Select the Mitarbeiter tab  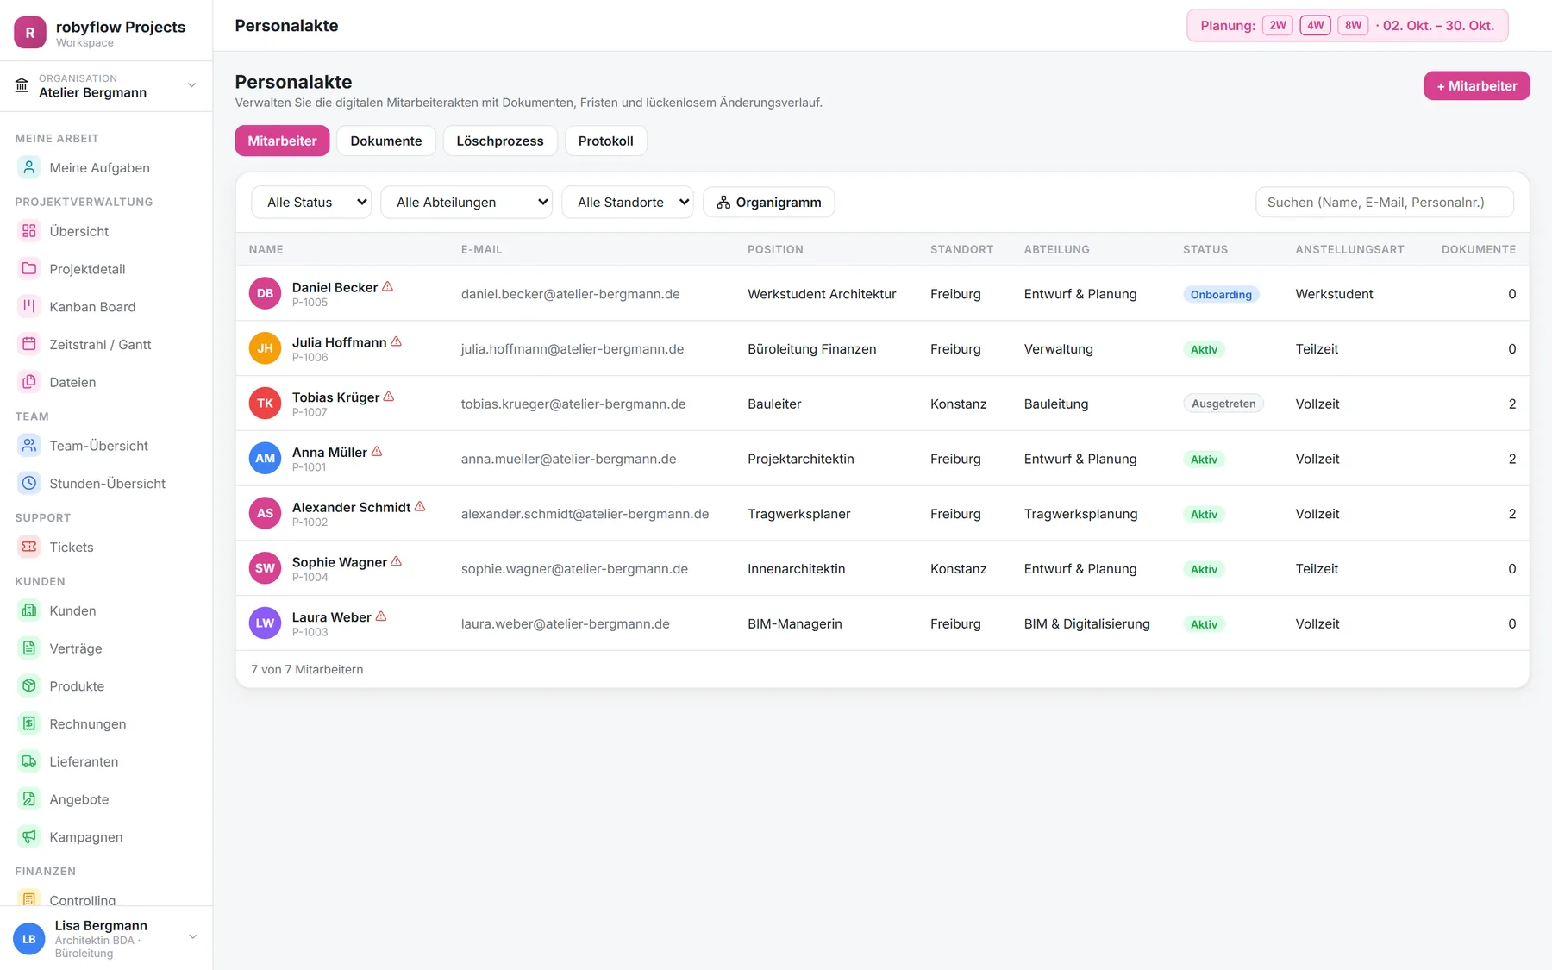click(282, 141)
